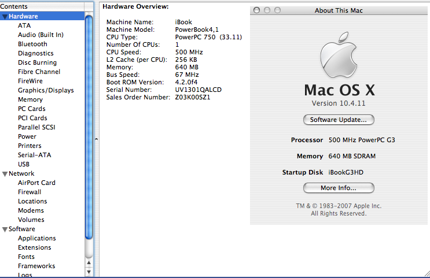This screenshot has width=430, height=278.
Task: Open Fonts under Software
Action: [x=26, y=257]
